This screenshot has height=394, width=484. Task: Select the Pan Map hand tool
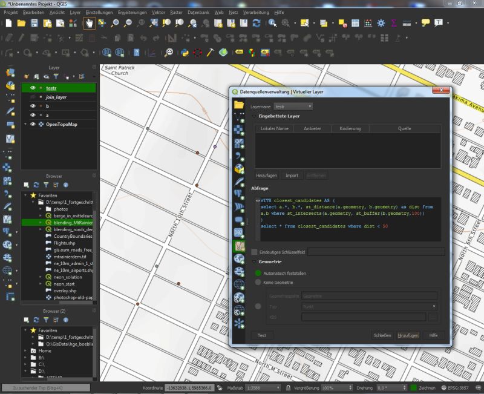coord(88,23)
